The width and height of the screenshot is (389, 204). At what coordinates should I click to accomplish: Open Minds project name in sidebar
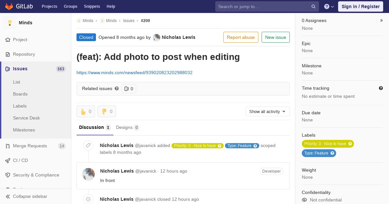click(x=26, y=23)
